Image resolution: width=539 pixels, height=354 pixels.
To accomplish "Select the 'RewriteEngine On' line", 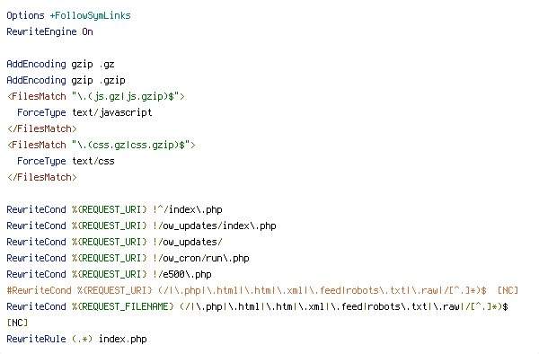I will [49, 31].
